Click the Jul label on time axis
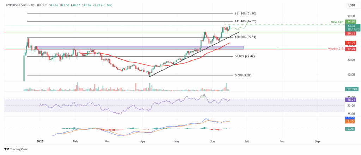Viewport: 361px width, 155px height. click(x=246, y=142)
